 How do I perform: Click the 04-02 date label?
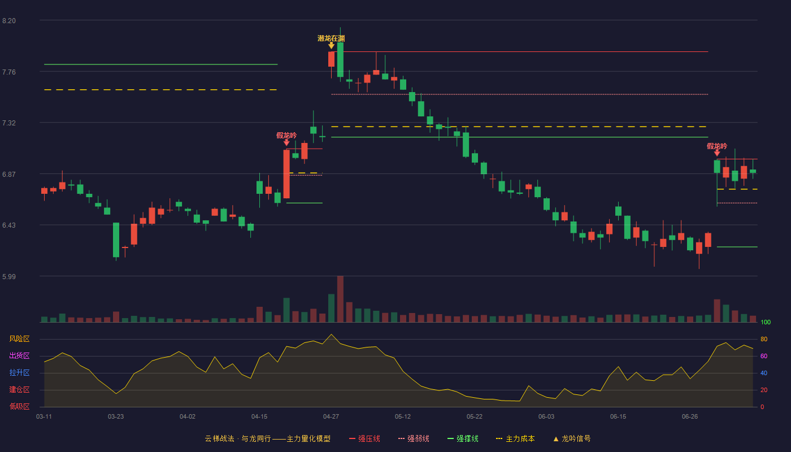188,416
